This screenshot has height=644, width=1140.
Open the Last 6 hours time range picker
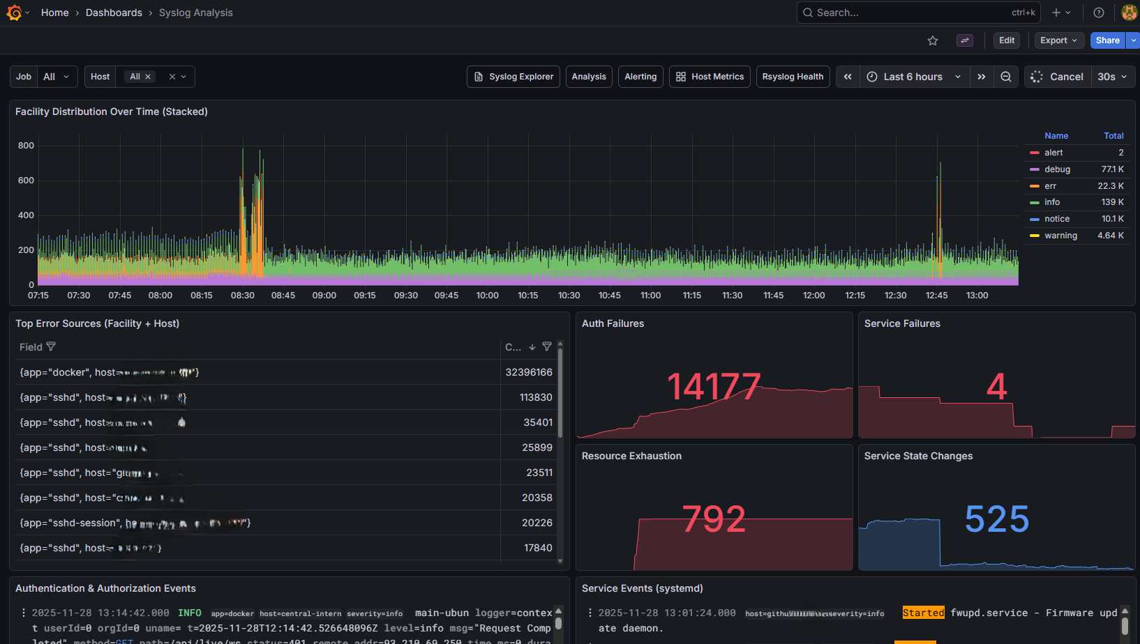tap(914, 77)
